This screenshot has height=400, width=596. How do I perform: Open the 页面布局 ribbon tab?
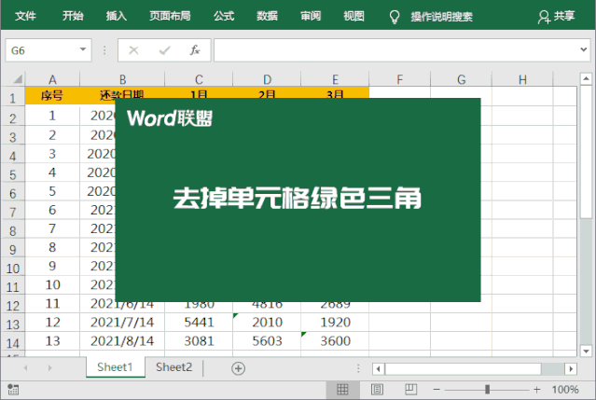click(170, 16)
